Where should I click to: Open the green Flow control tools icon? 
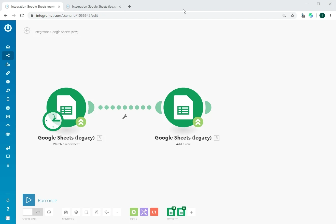coord(134,212)
